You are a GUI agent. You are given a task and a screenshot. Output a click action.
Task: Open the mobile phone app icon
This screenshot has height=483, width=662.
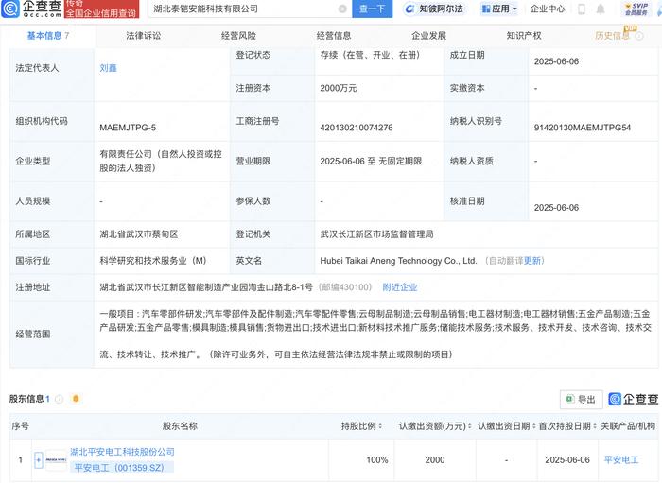(x=582, y=9)
